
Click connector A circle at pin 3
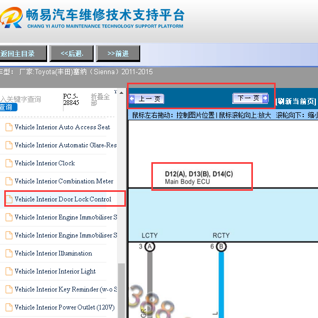click(x=150, y=246)
